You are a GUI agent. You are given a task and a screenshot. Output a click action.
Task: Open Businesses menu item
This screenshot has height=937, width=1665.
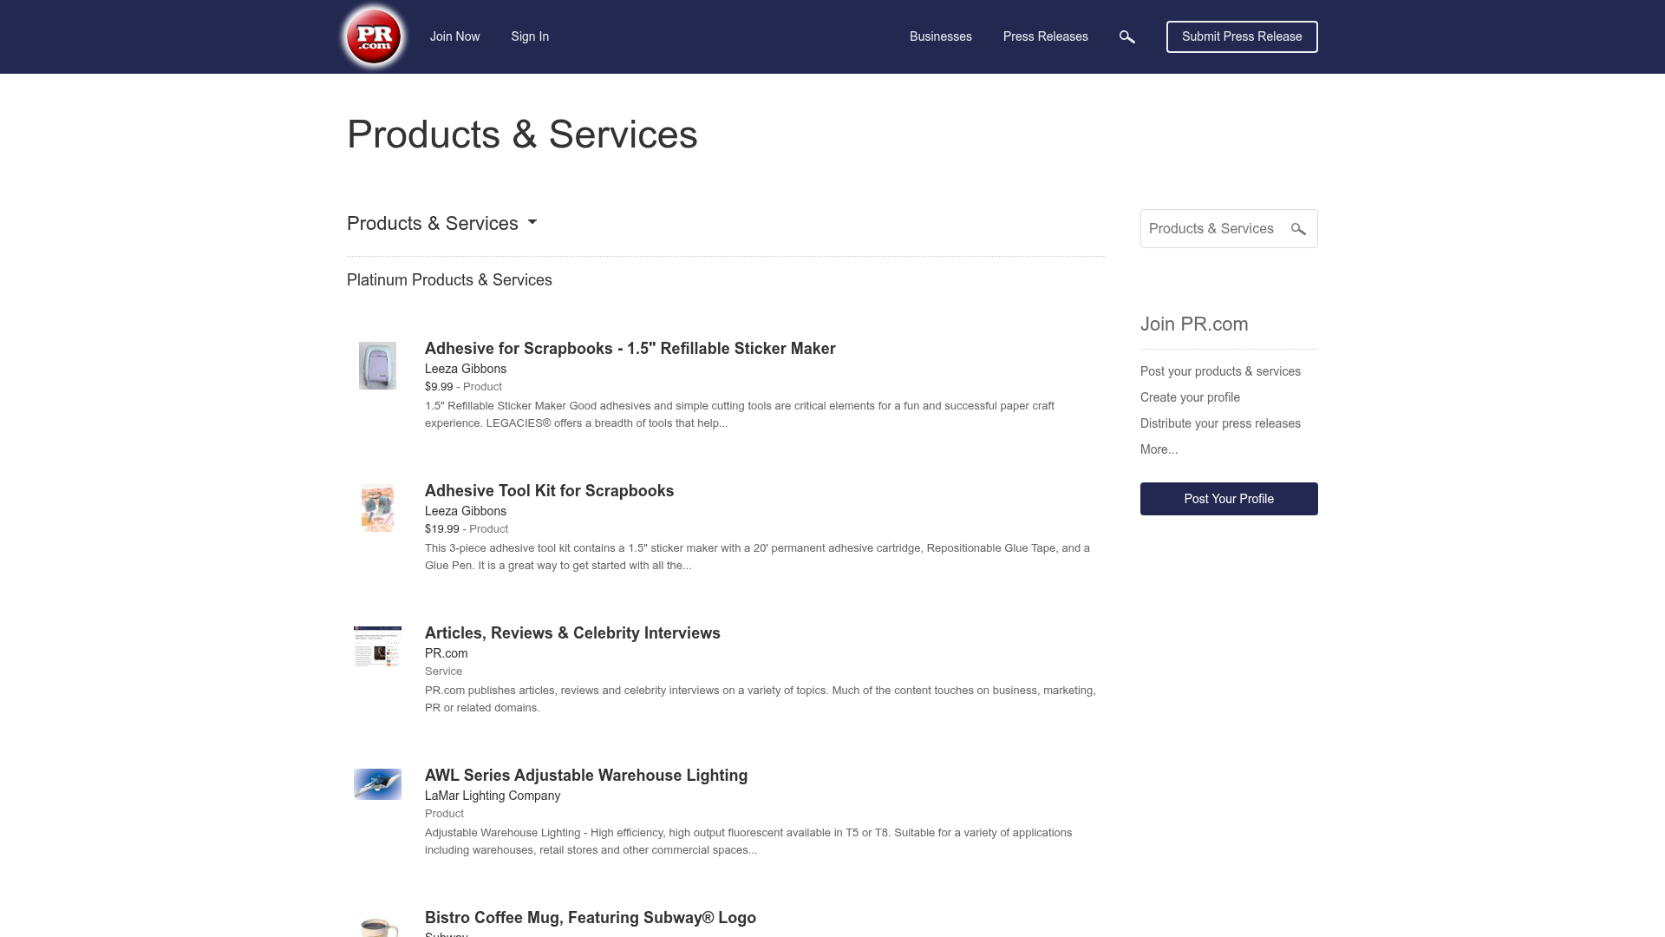click(x=941, y=36)
